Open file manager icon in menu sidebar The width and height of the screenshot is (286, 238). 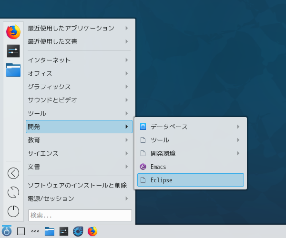click(13, 70)
